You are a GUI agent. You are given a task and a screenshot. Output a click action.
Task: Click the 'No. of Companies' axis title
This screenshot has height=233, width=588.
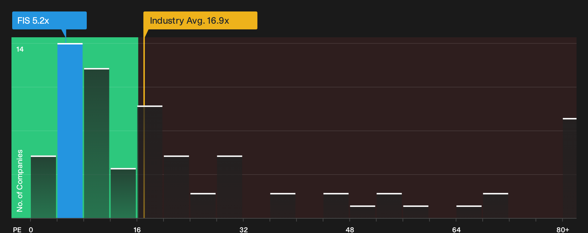click(20, 180)
